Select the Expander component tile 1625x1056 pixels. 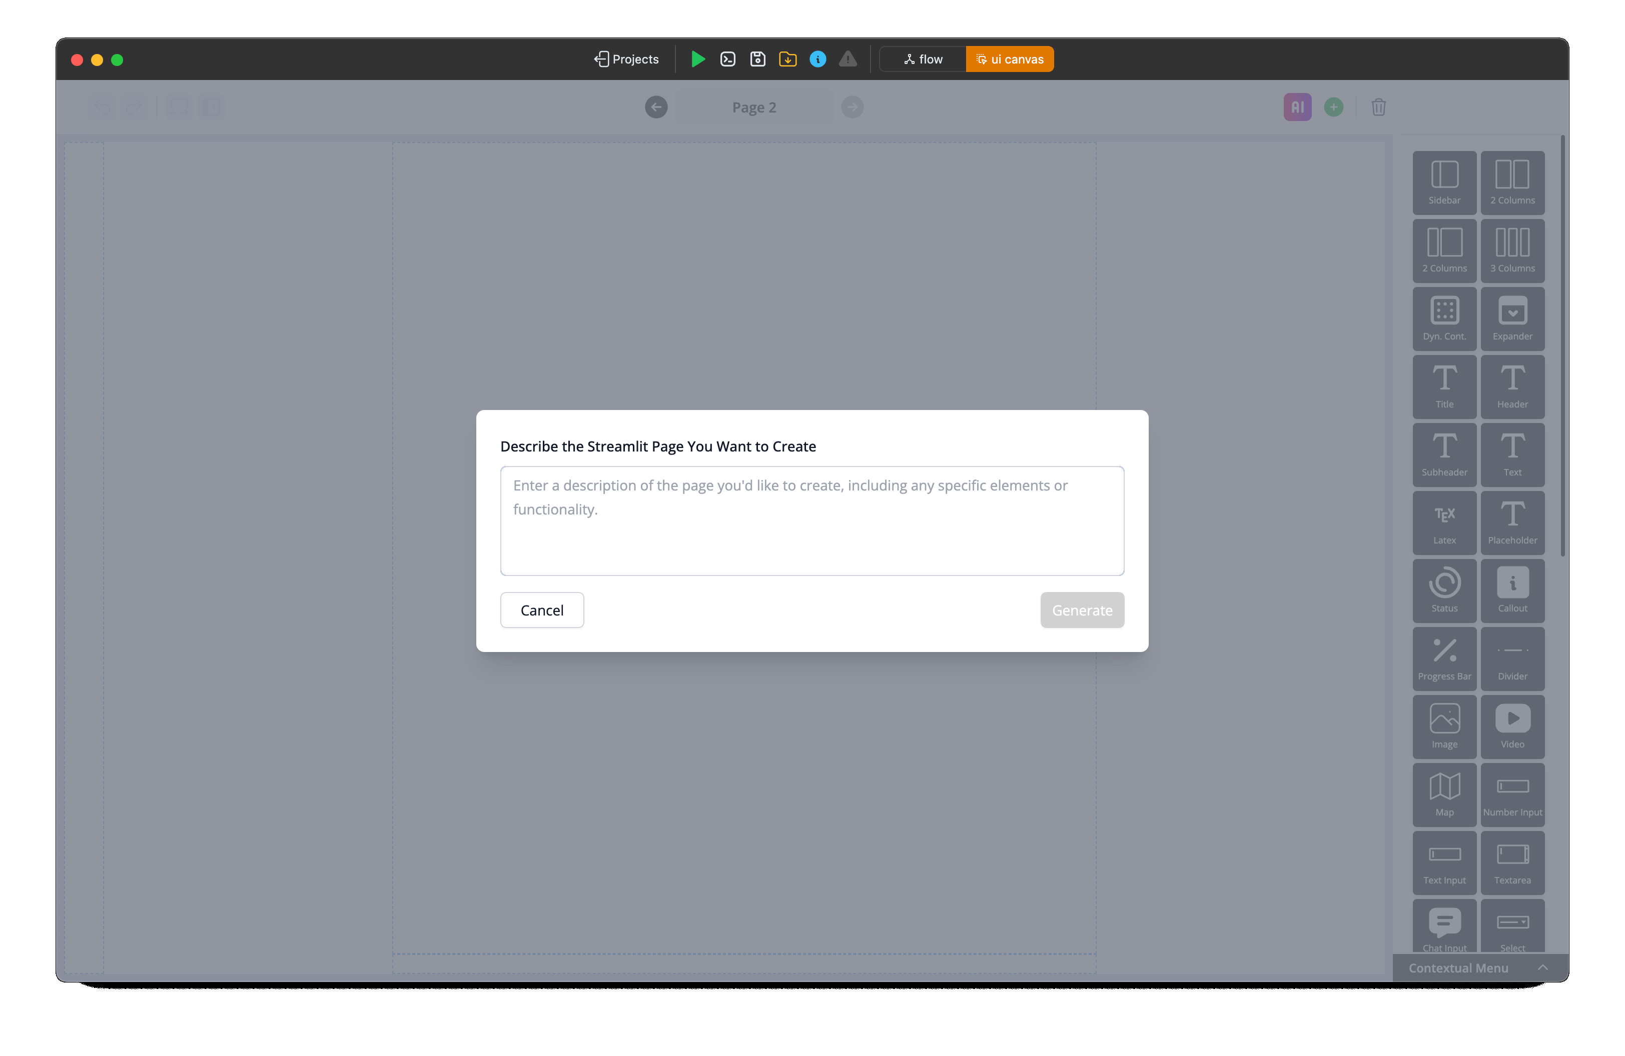point(1511,318)
